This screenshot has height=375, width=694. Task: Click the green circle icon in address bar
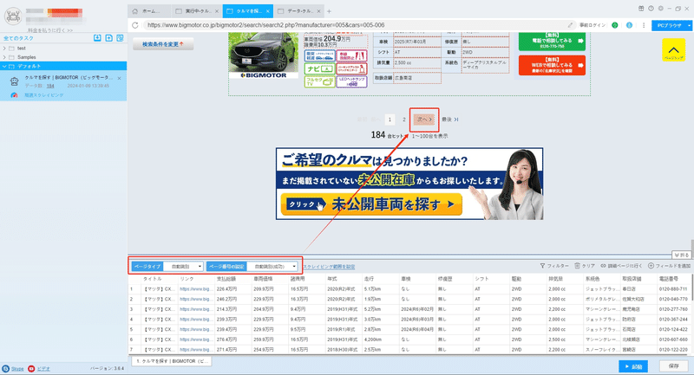tap(615, 25)
